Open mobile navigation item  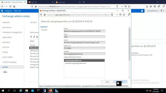click(5, 52)
